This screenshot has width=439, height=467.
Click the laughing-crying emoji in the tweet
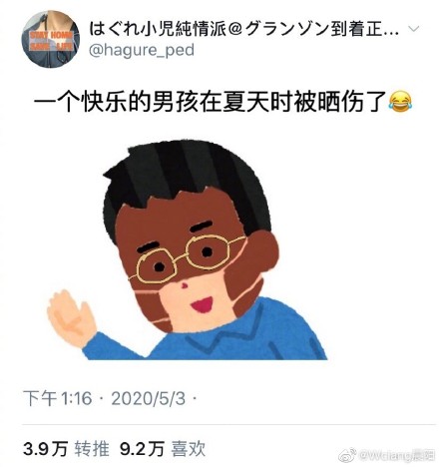pyautogui.click(x=400, y=103)
